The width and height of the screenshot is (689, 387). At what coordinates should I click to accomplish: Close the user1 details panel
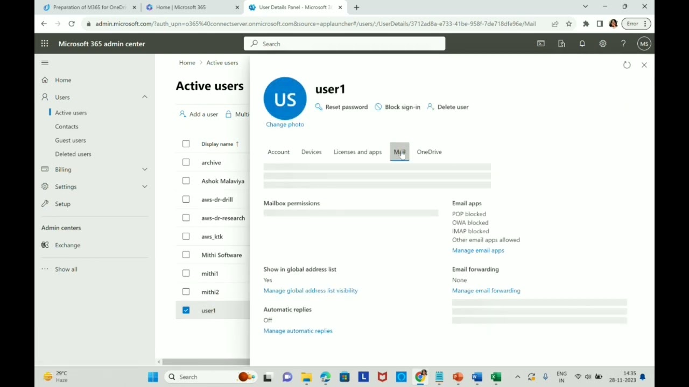(644, 65)
